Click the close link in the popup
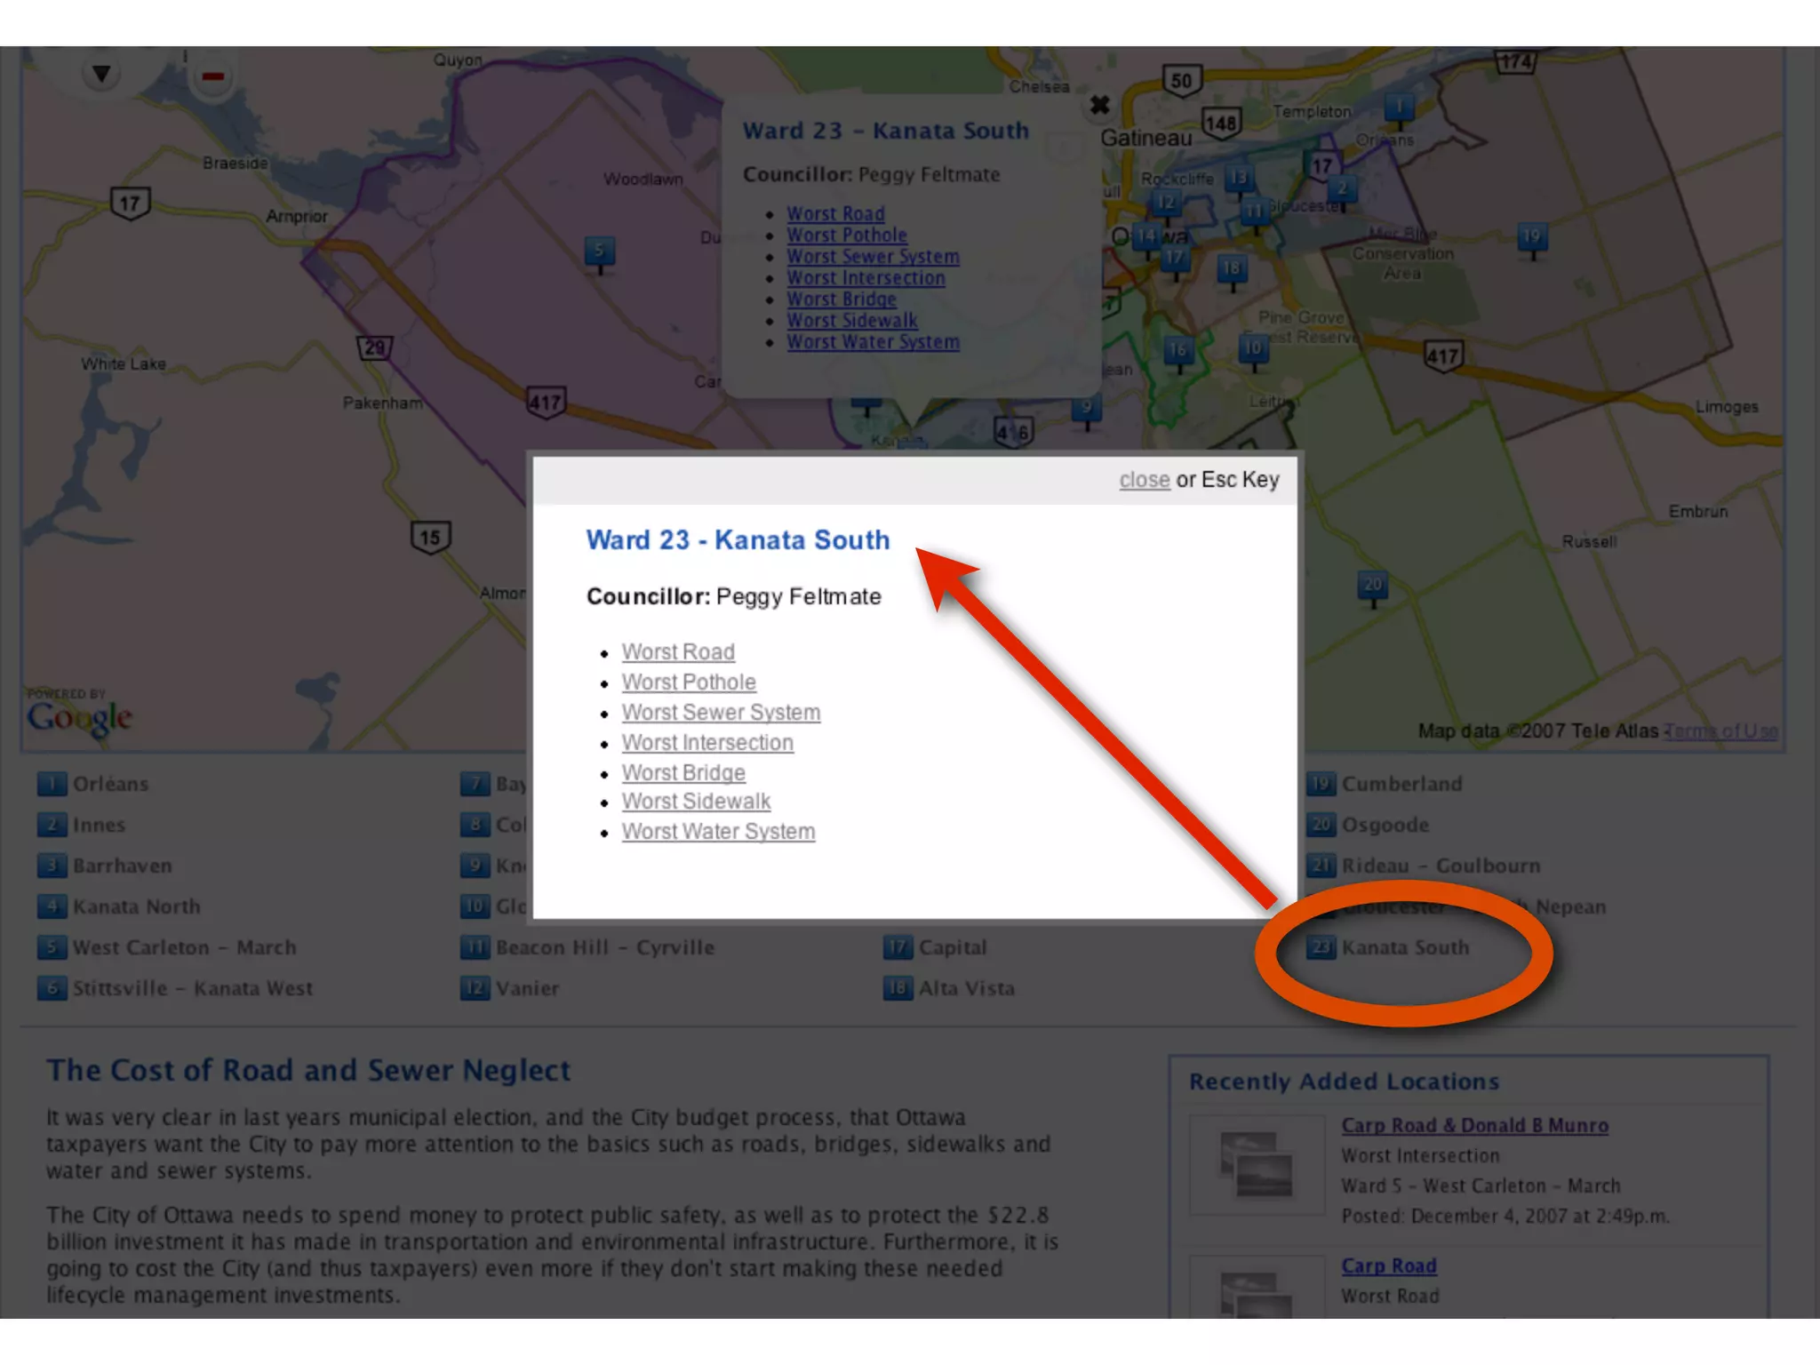The width and height of the screenshot is (1820, 1365). pos(1144,480)
